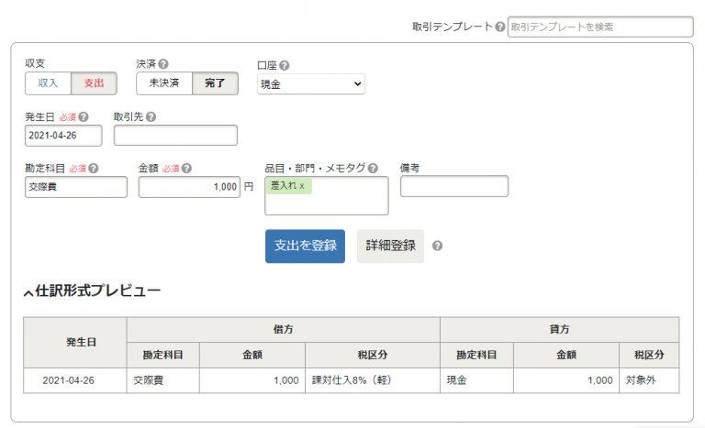Open help icon beside 金額
This screenshot has width=705, height=428.
point(186,169)
